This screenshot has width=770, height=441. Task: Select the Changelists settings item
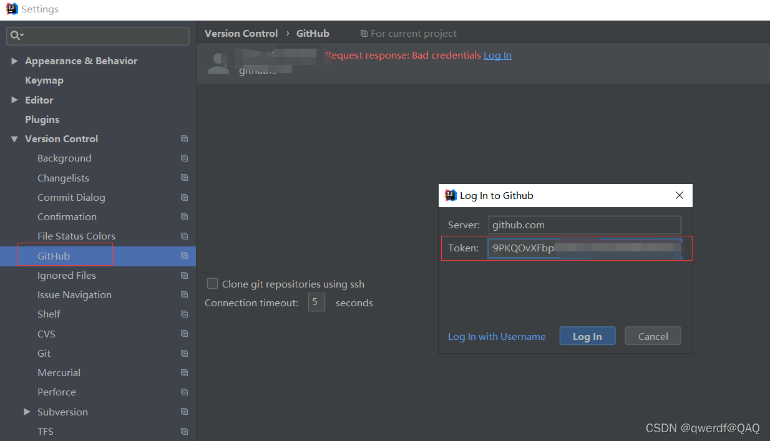pos(63,178)
